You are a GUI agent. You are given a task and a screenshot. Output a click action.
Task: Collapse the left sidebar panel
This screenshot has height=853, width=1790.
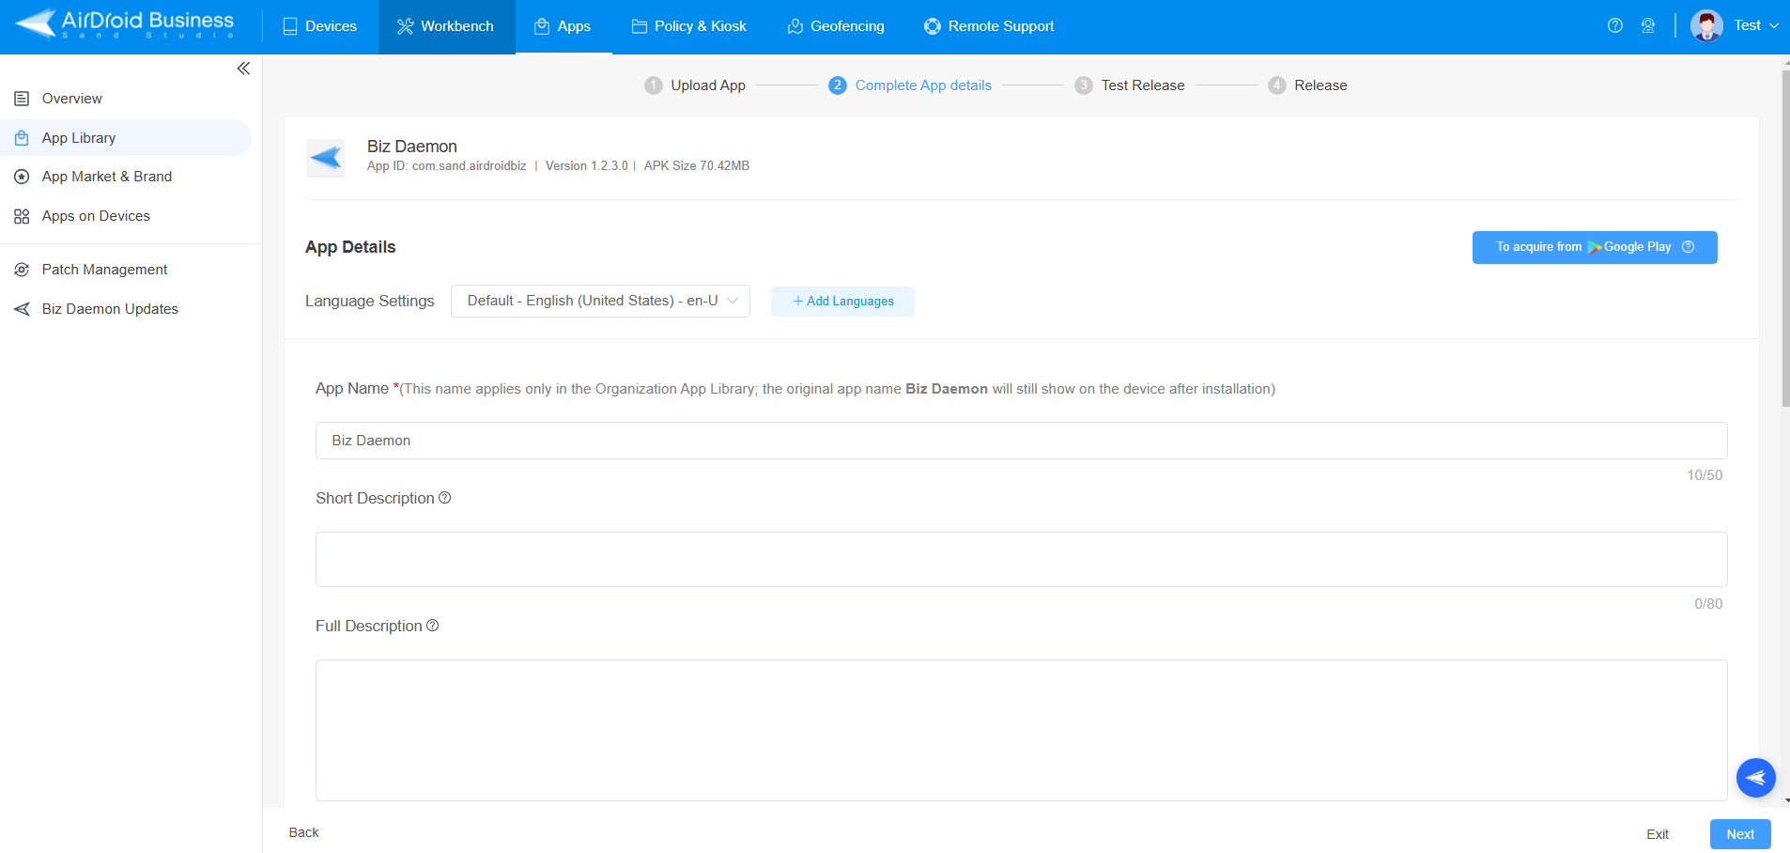point(243,68)
